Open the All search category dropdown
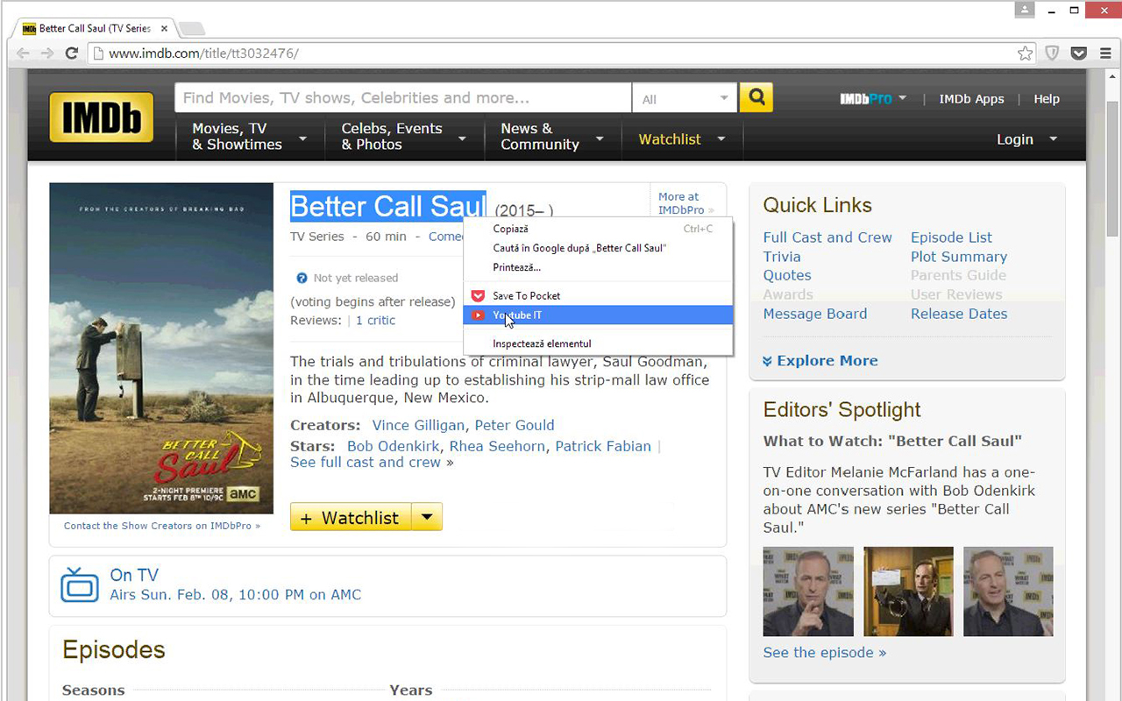1122x701 pixels. pos(685,98)
